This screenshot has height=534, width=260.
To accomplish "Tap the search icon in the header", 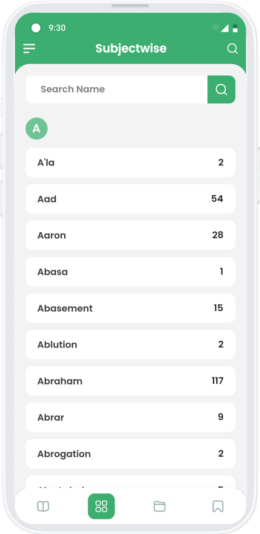I will click(232, 48).
